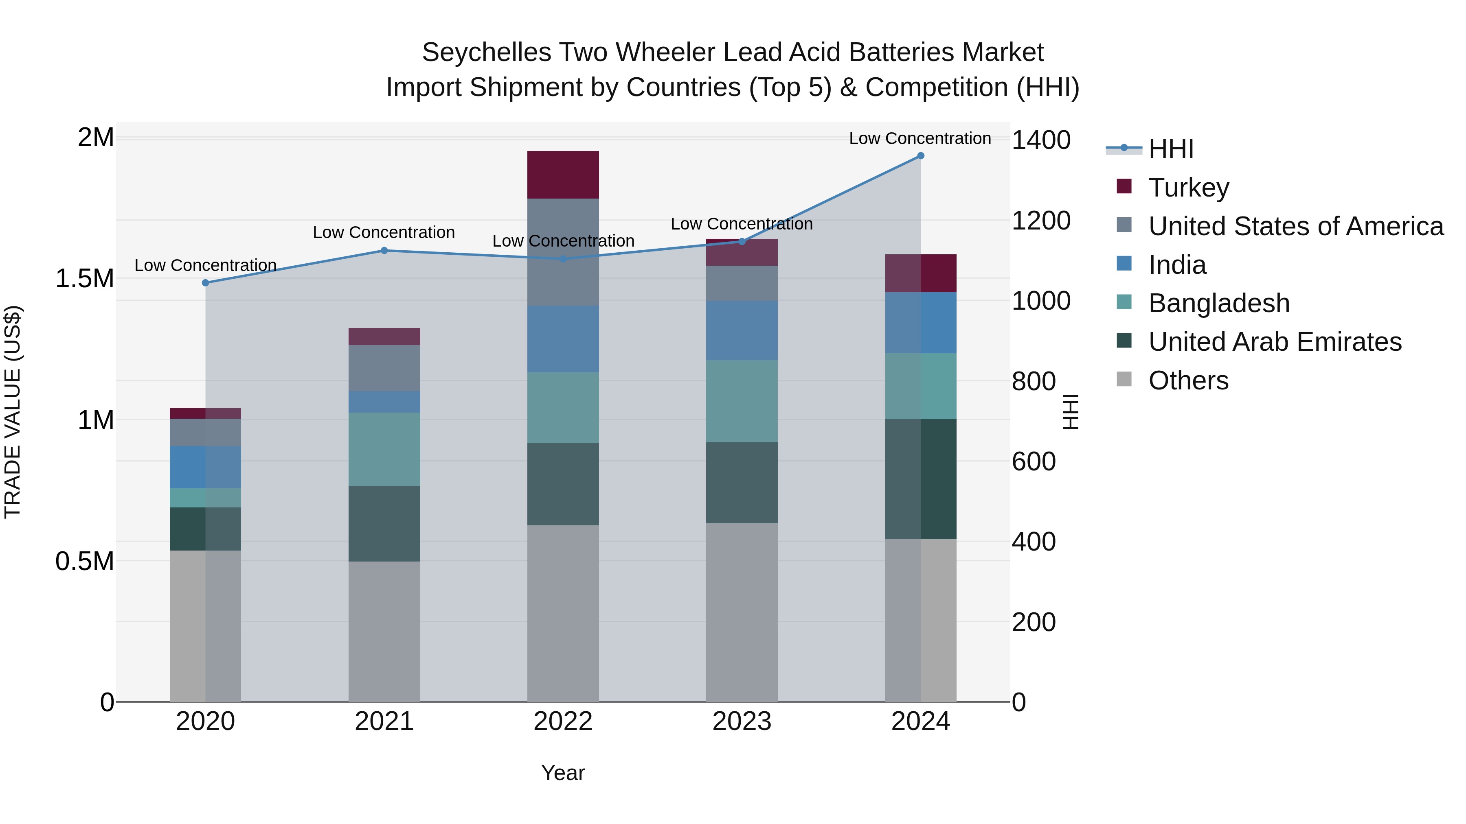Click the Bangladesh segment of the 2023 bar
The width and height of the screenshot is (1466, 824).
coord(742,401)
